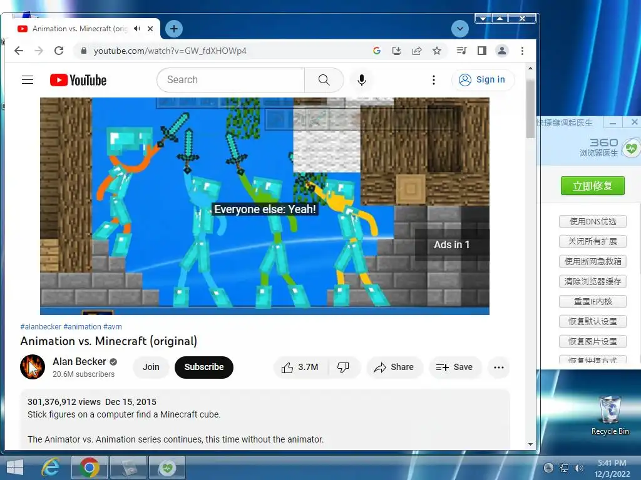Open the media controls icon in Chrome toolbar
Image resolution: width=641 pixels, height=480 pixels.
461,51
